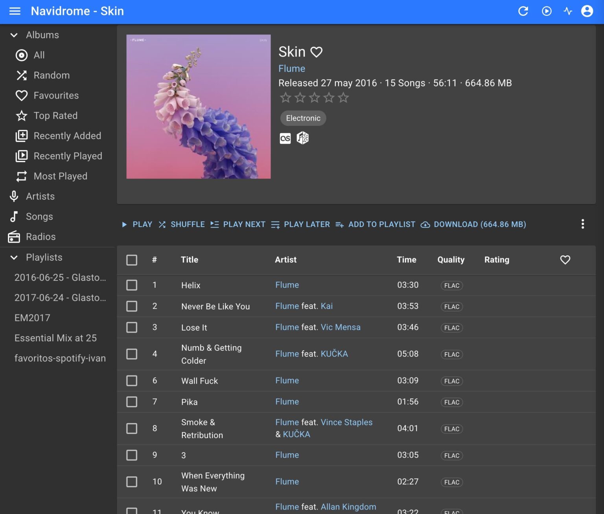Open the Last.fm page for this album
604x514 pixels.
[285, 138]
